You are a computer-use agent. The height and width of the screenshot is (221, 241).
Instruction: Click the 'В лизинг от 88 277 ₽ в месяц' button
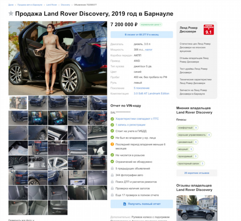pyautogui.click(x=142, y=35)
